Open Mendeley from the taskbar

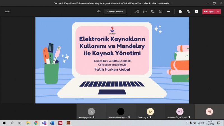point(60,123)
